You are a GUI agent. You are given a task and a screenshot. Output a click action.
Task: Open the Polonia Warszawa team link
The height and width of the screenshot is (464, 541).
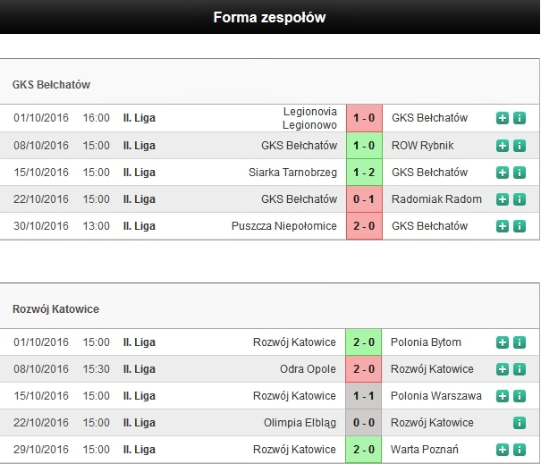[436, 396]
